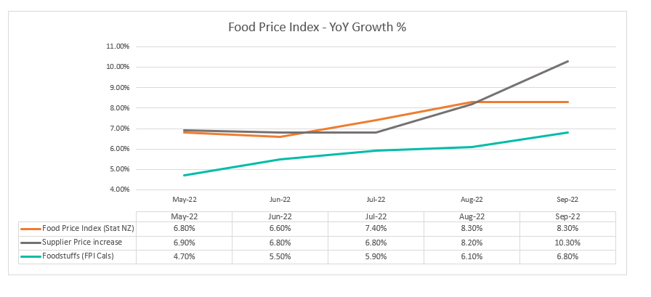
Task: Select the 4.00% y-axis label
Action: click(118, 190)
